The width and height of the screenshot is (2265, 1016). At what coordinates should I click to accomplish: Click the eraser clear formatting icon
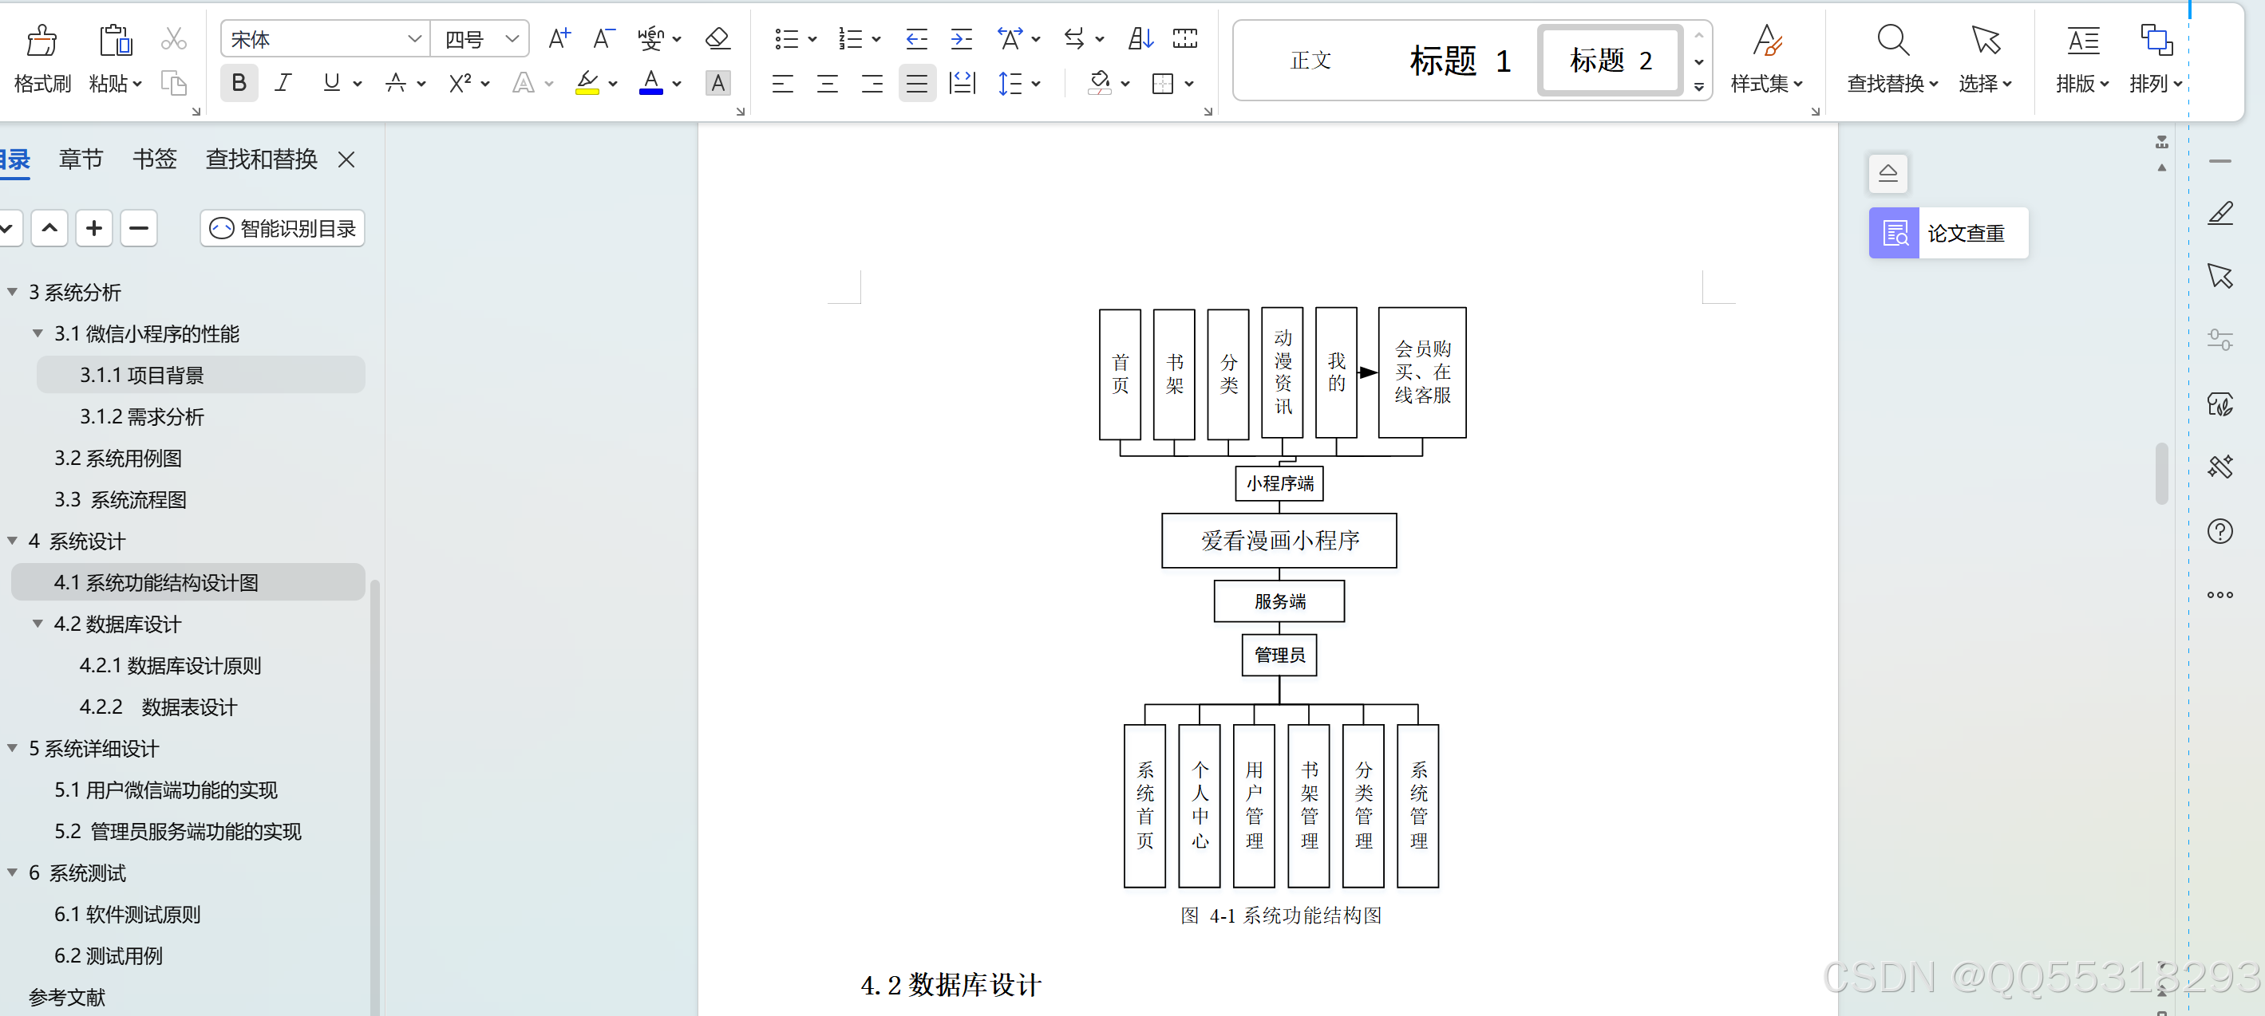coord(717,38)
